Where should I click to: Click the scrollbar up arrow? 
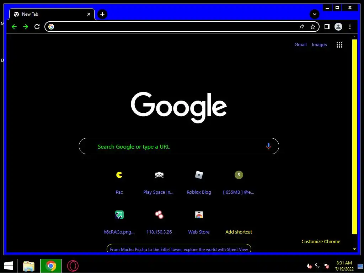click(x=354, y=37)
